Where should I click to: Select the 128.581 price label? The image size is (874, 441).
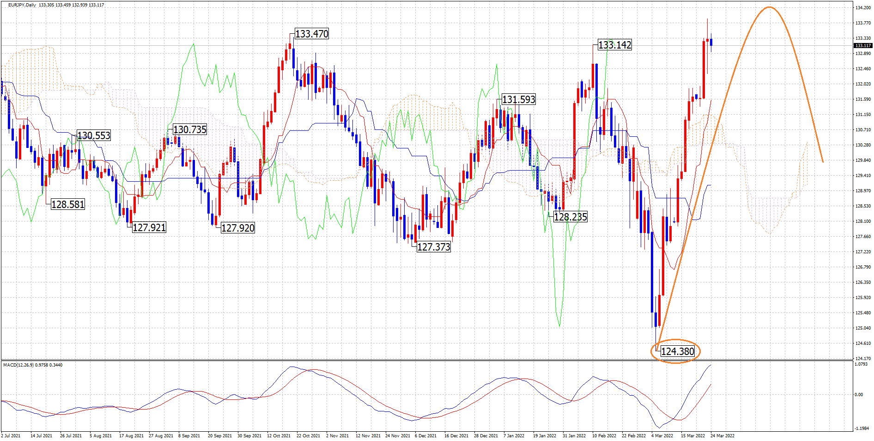(68, 204)
